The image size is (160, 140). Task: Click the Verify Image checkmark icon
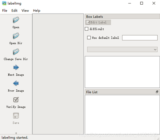pyautogui.click(x=16, y=100)
